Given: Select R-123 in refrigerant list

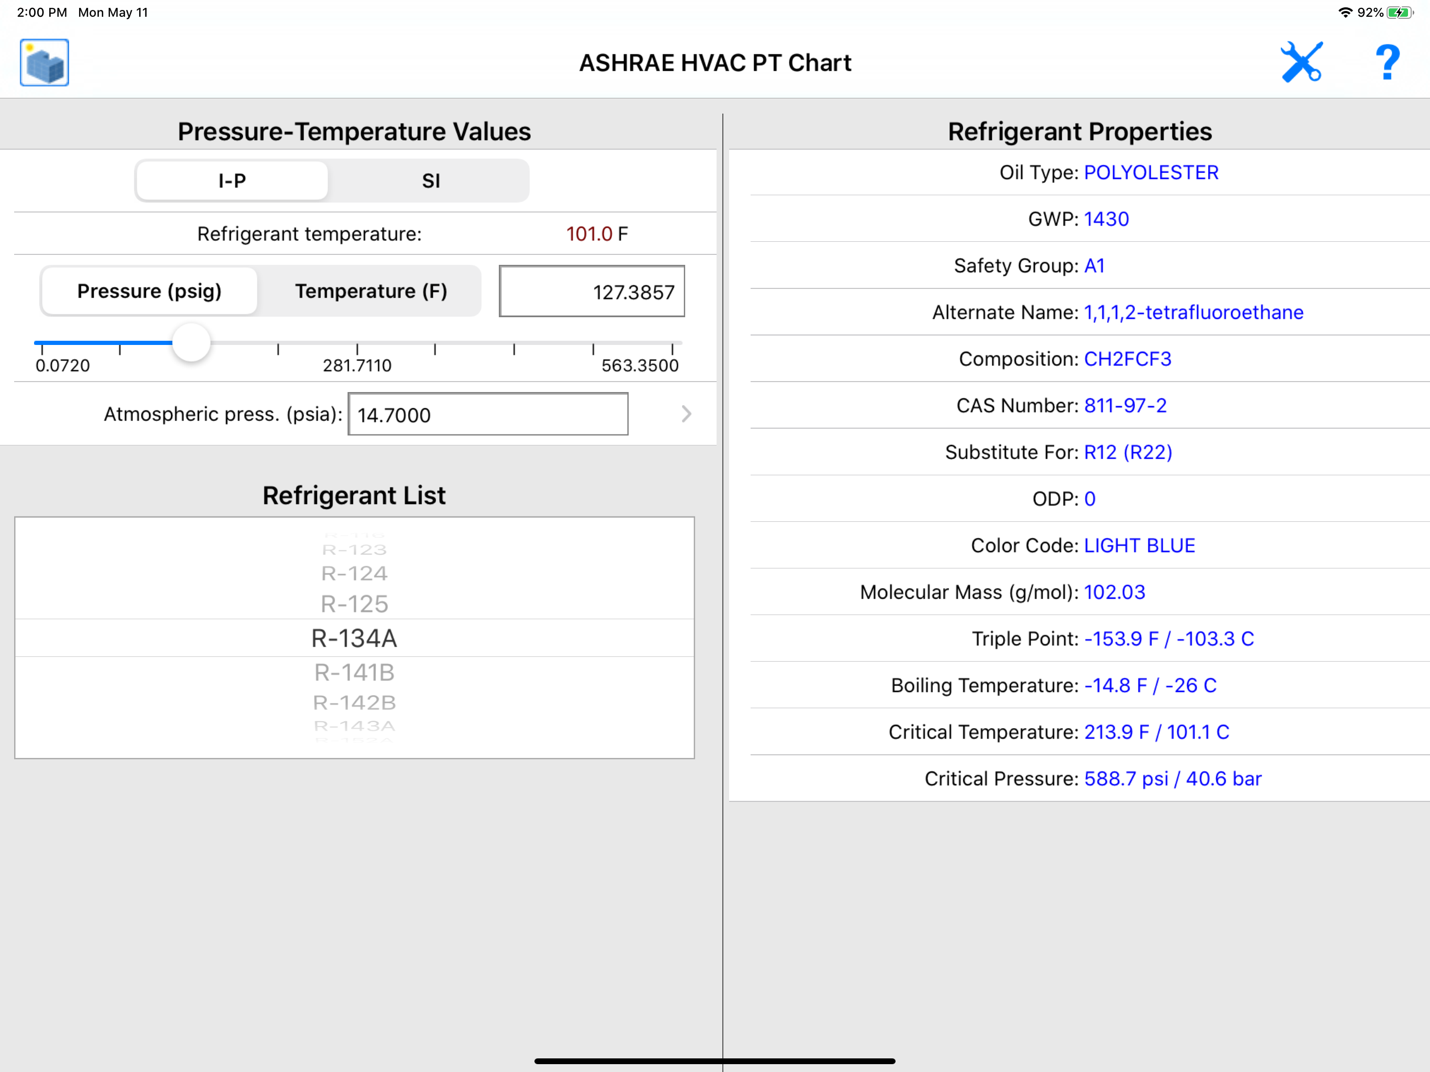Looking at the screenshot, I should coord(354,550).
